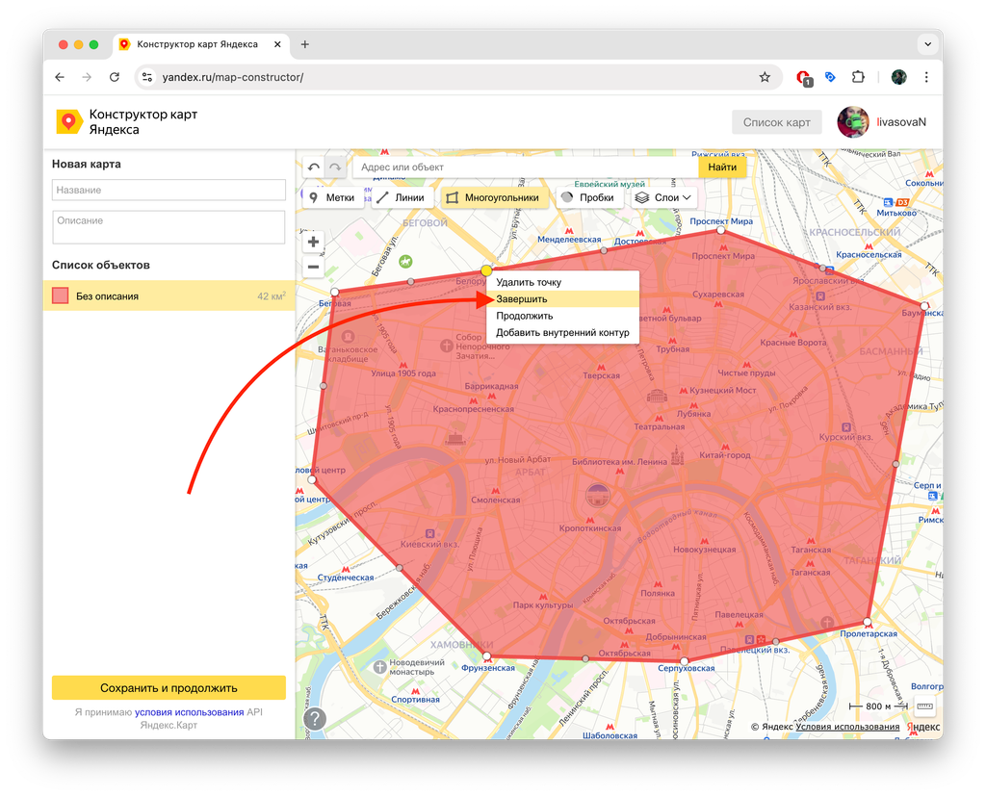Click the livasovaN username
The width and height of the screenshot is (986, 796).
tap(901, 122)
